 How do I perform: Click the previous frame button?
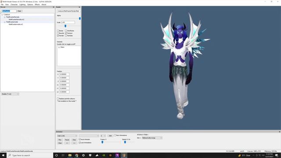click(67, 143)
